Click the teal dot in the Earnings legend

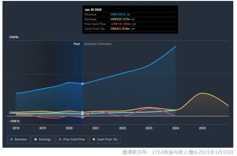[36, 139]
